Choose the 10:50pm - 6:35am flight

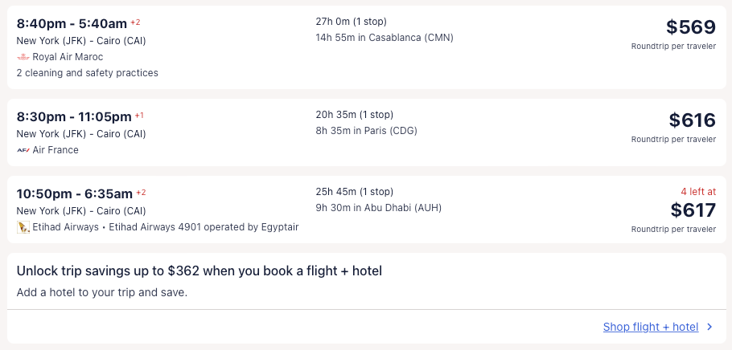(x=74, y=193)
